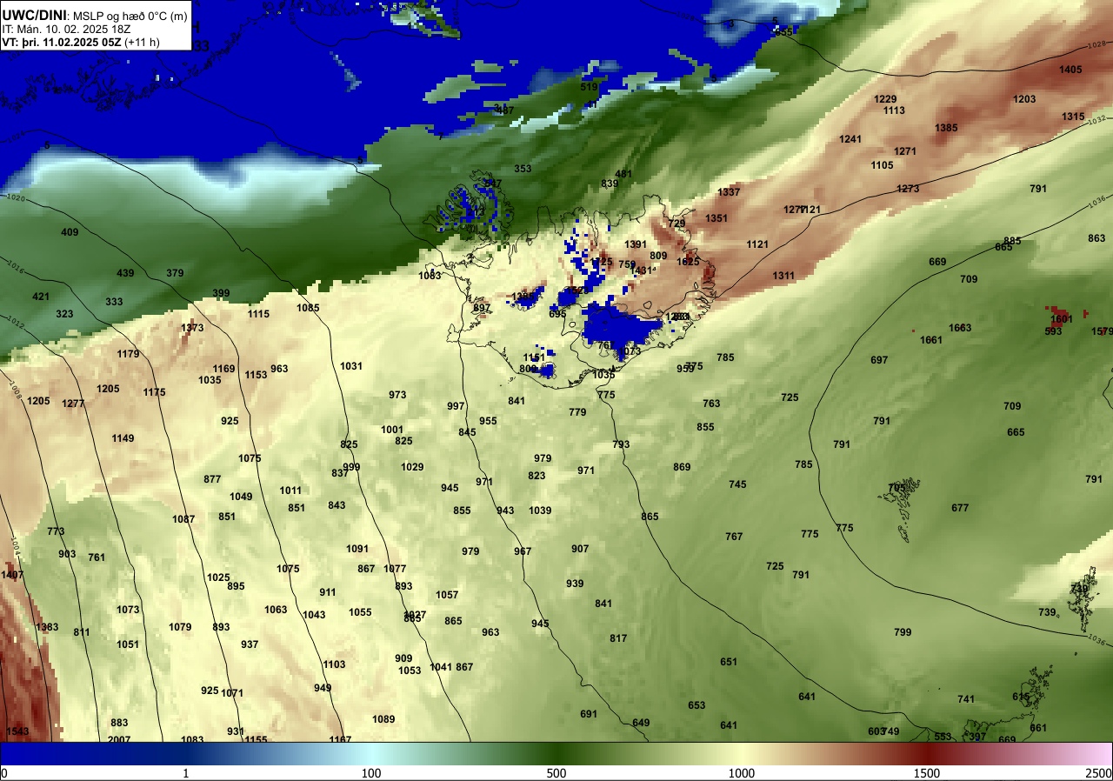Image resolution: width=1113 pixels, height=781 pixels.
Task: Click the map value 439
Action: point(125,273)
